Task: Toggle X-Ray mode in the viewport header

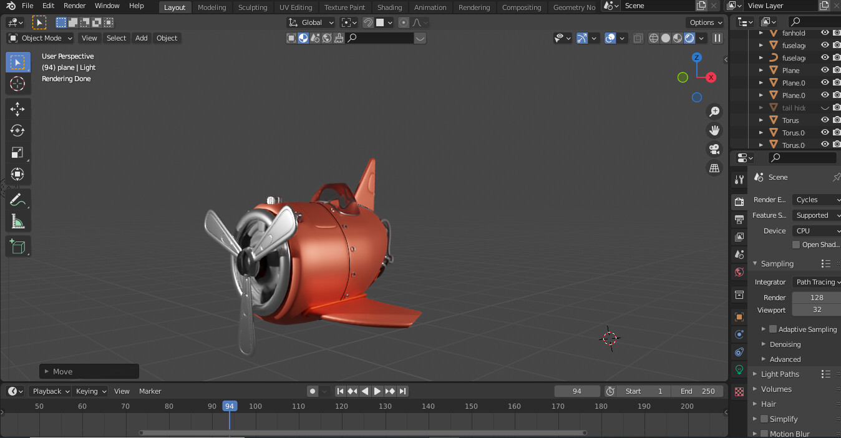Action: [638, 38]
